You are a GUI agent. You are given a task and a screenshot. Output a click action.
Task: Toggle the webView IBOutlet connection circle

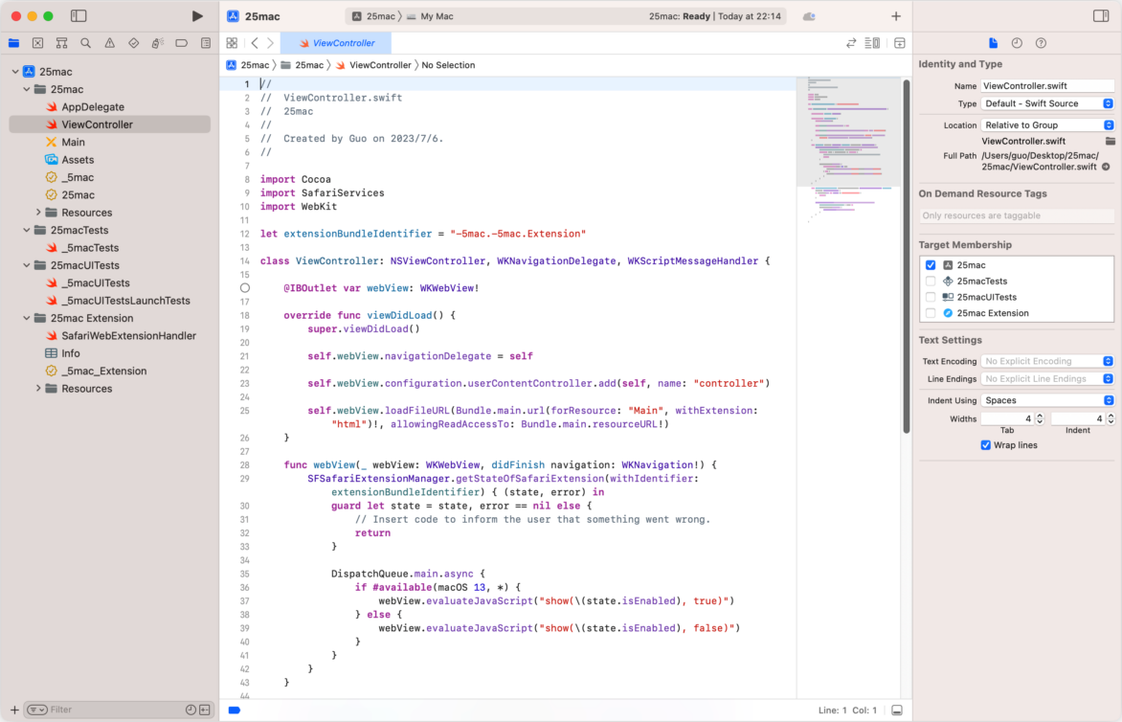tap(245, 287)
